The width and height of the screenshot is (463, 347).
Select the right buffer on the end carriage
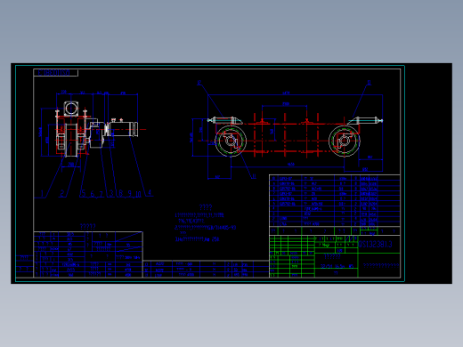(365, 120)
